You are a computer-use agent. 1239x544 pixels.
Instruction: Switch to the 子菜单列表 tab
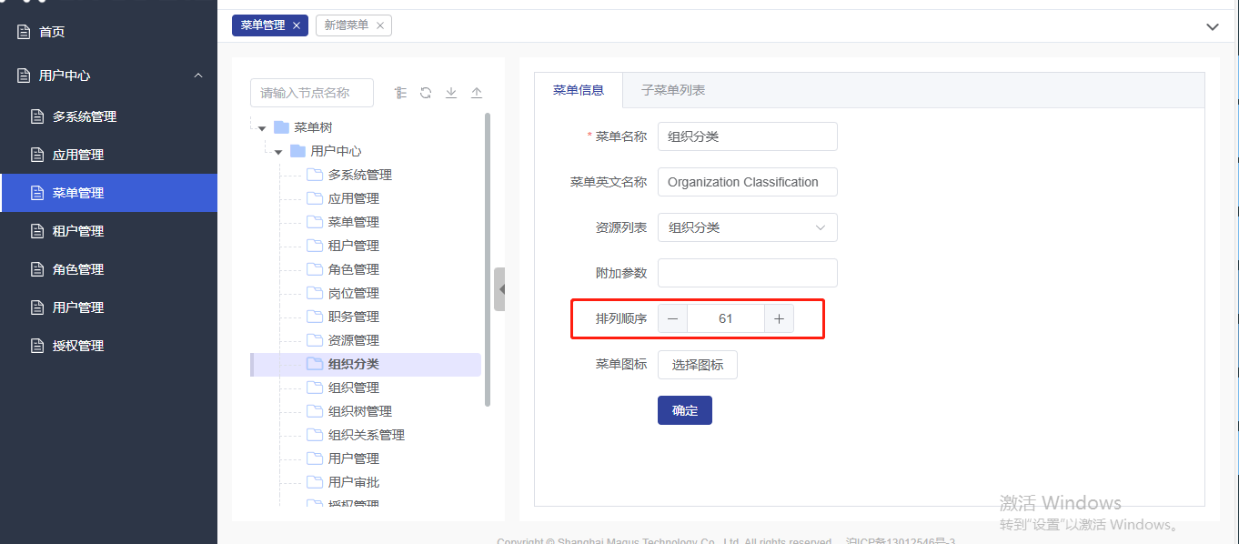click(672, 90)
